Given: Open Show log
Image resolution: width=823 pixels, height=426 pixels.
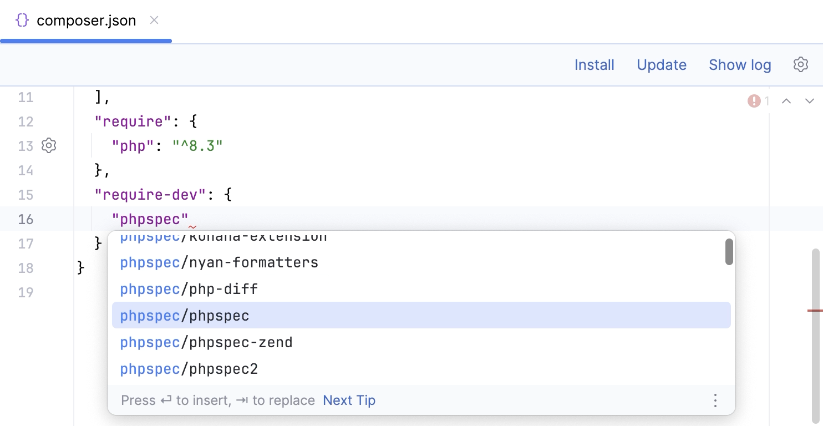Looking at the screenshot, I should (740, 64).
